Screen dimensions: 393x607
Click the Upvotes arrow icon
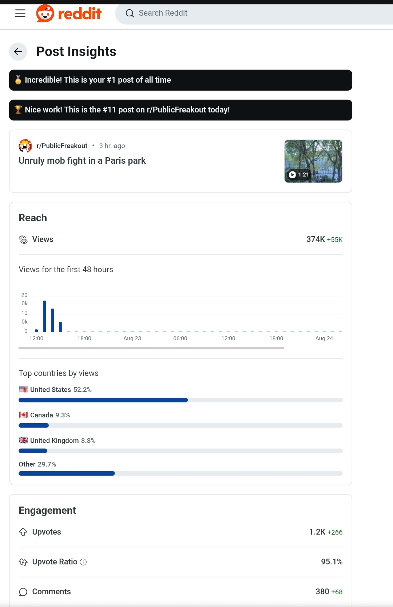click(x=23, y=532)
